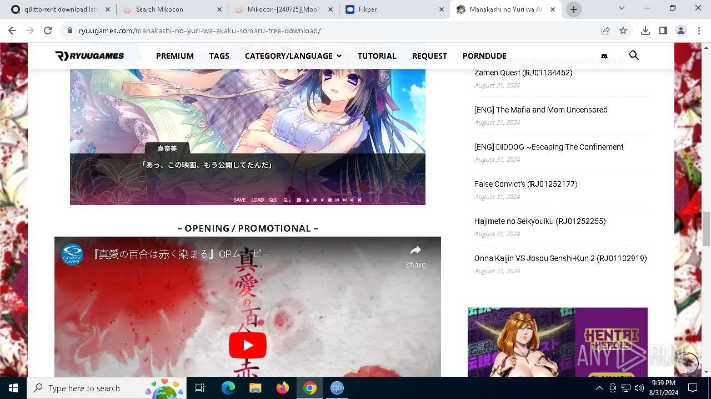Open the Zamen Quest (RJ01134452) post
Image resolution: width=711 pixels, height=399 pixels.
(523, 73)
